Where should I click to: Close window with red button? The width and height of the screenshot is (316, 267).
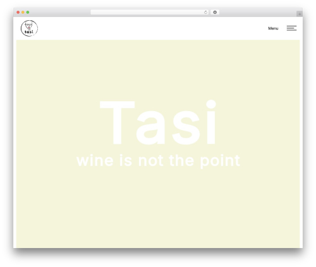pos(18,13)
